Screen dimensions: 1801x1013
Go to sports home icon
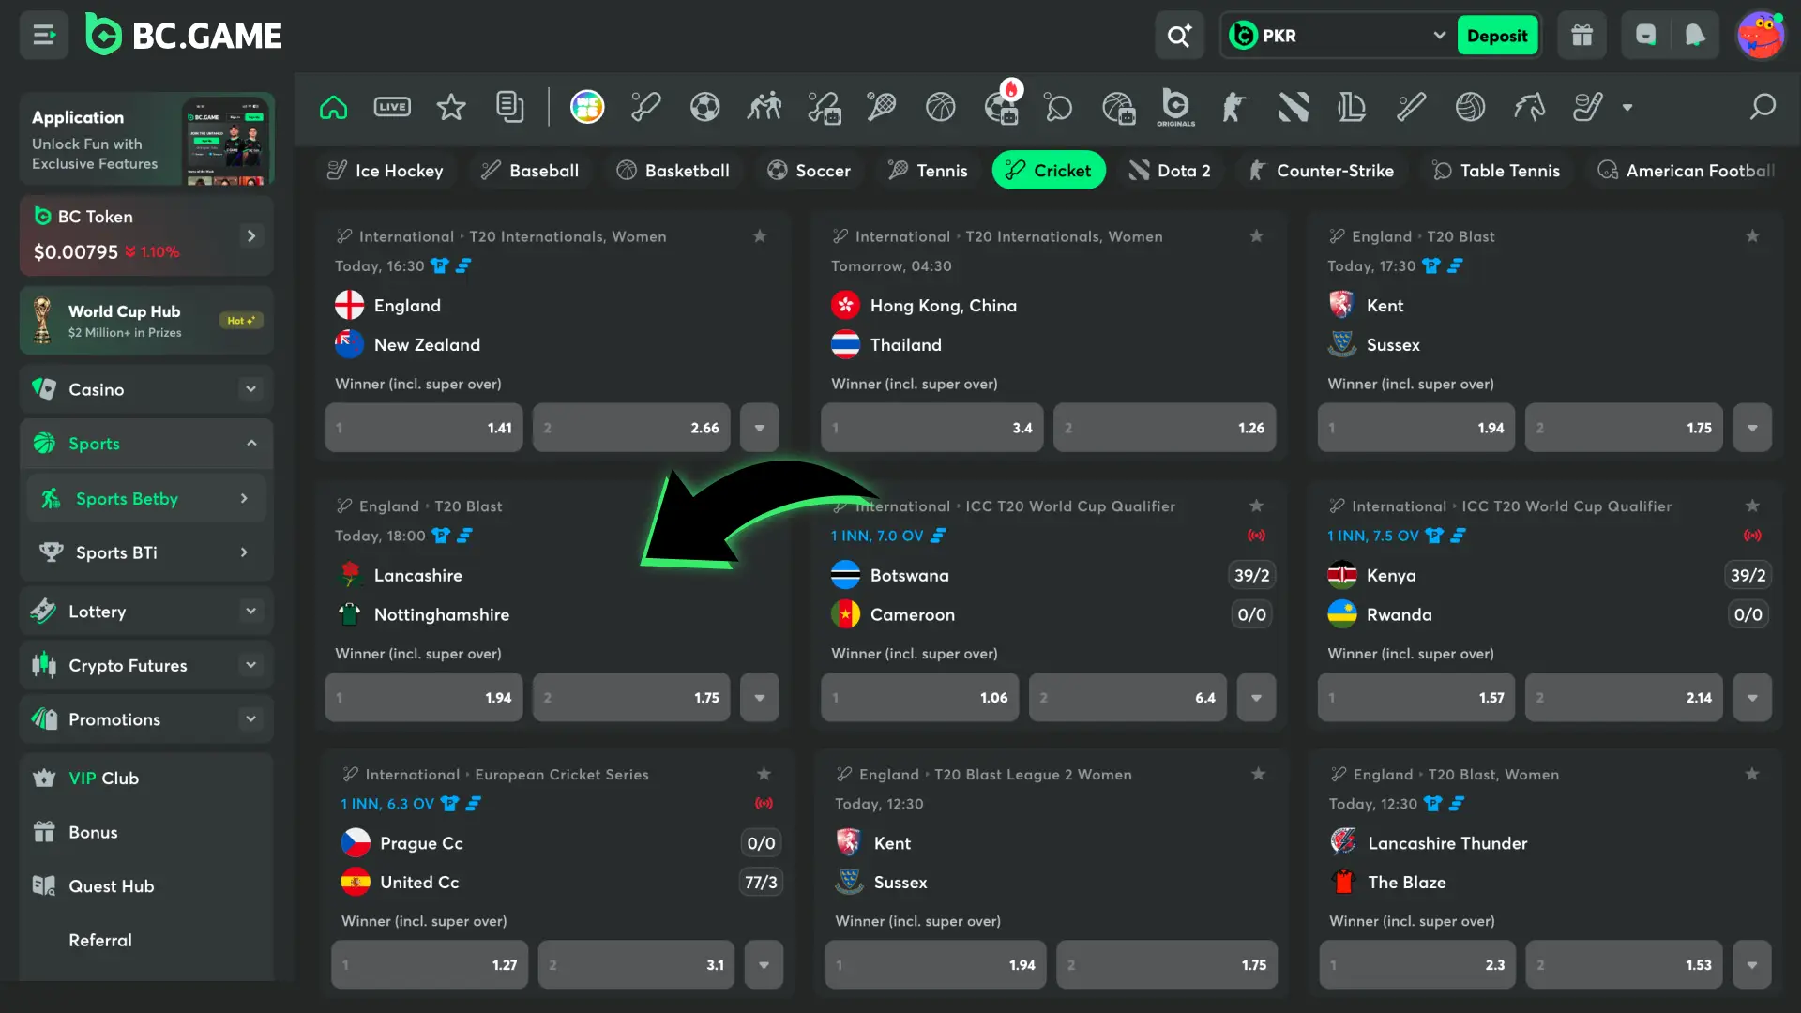333,107
